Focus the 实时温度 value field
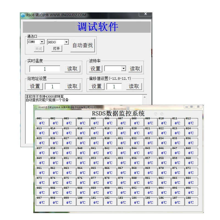Screen dimensions: 220x220 pyautogui.click(x=45, y=69)
